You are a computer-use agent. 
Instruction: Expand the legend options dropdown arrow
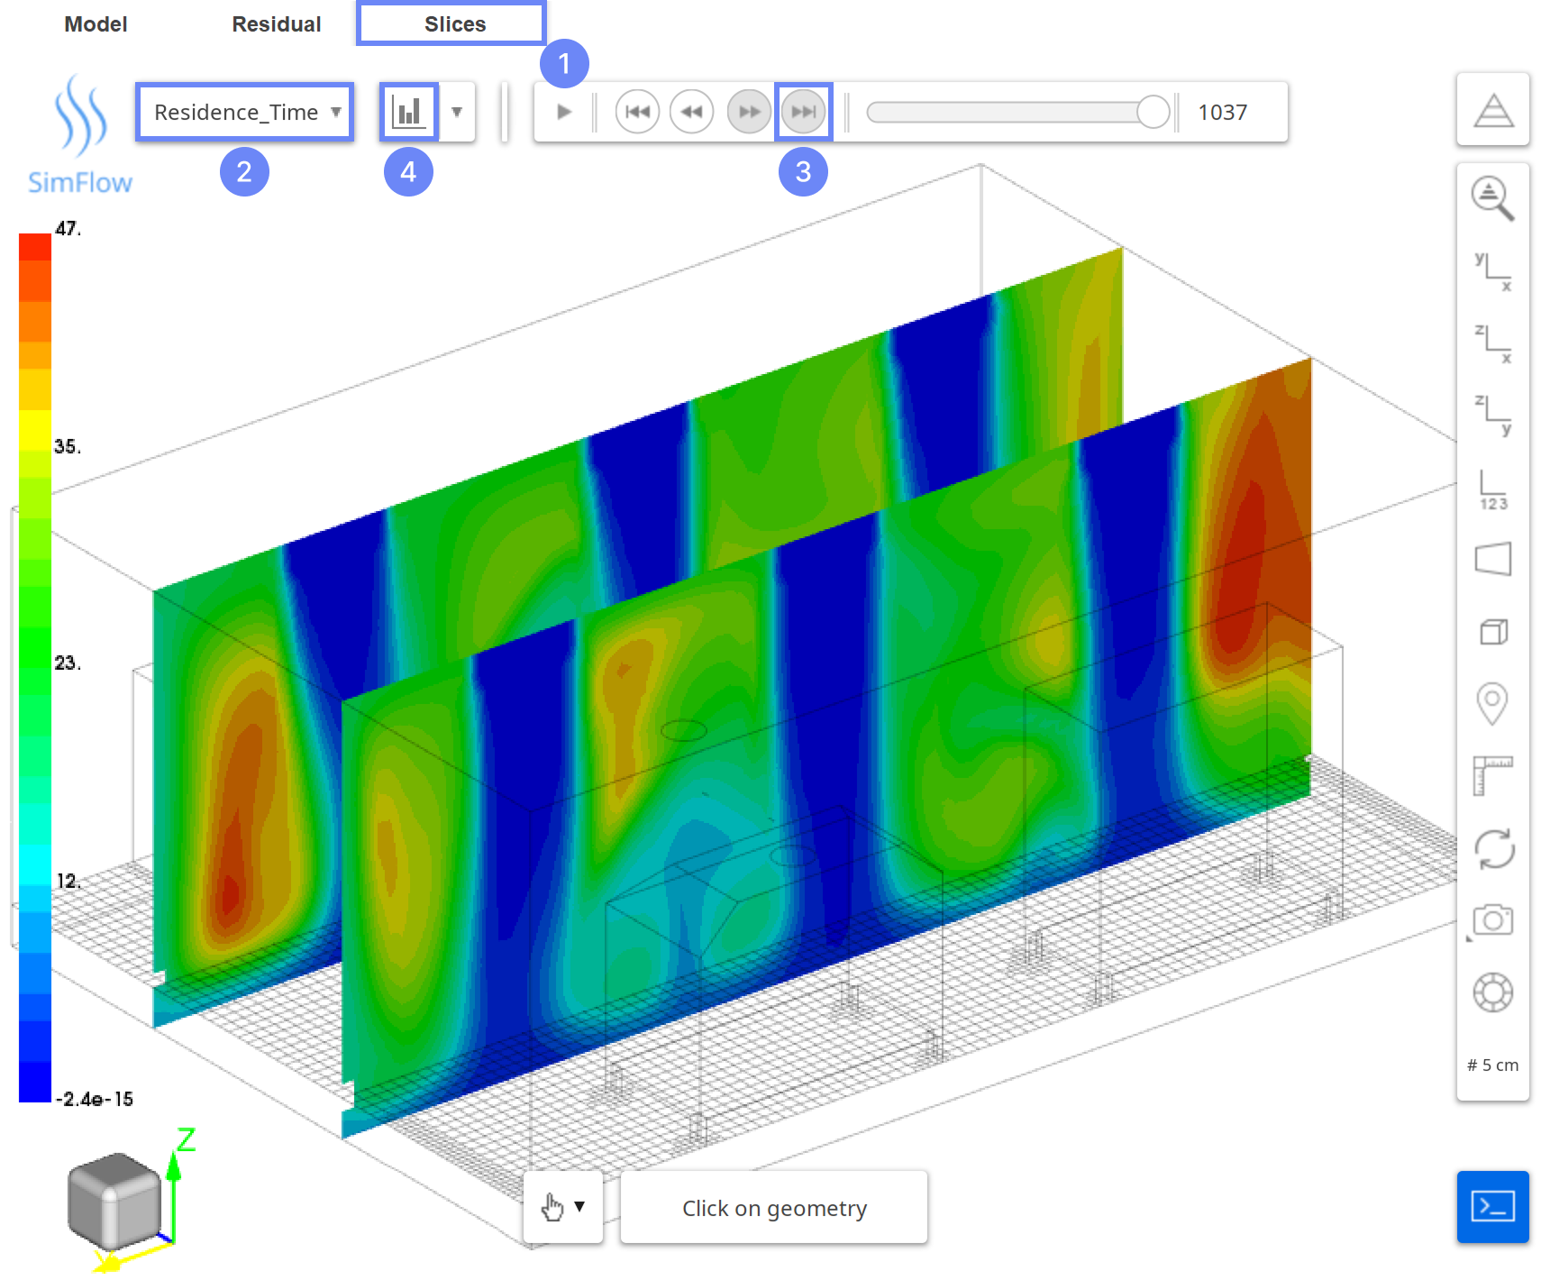(457, 112)
